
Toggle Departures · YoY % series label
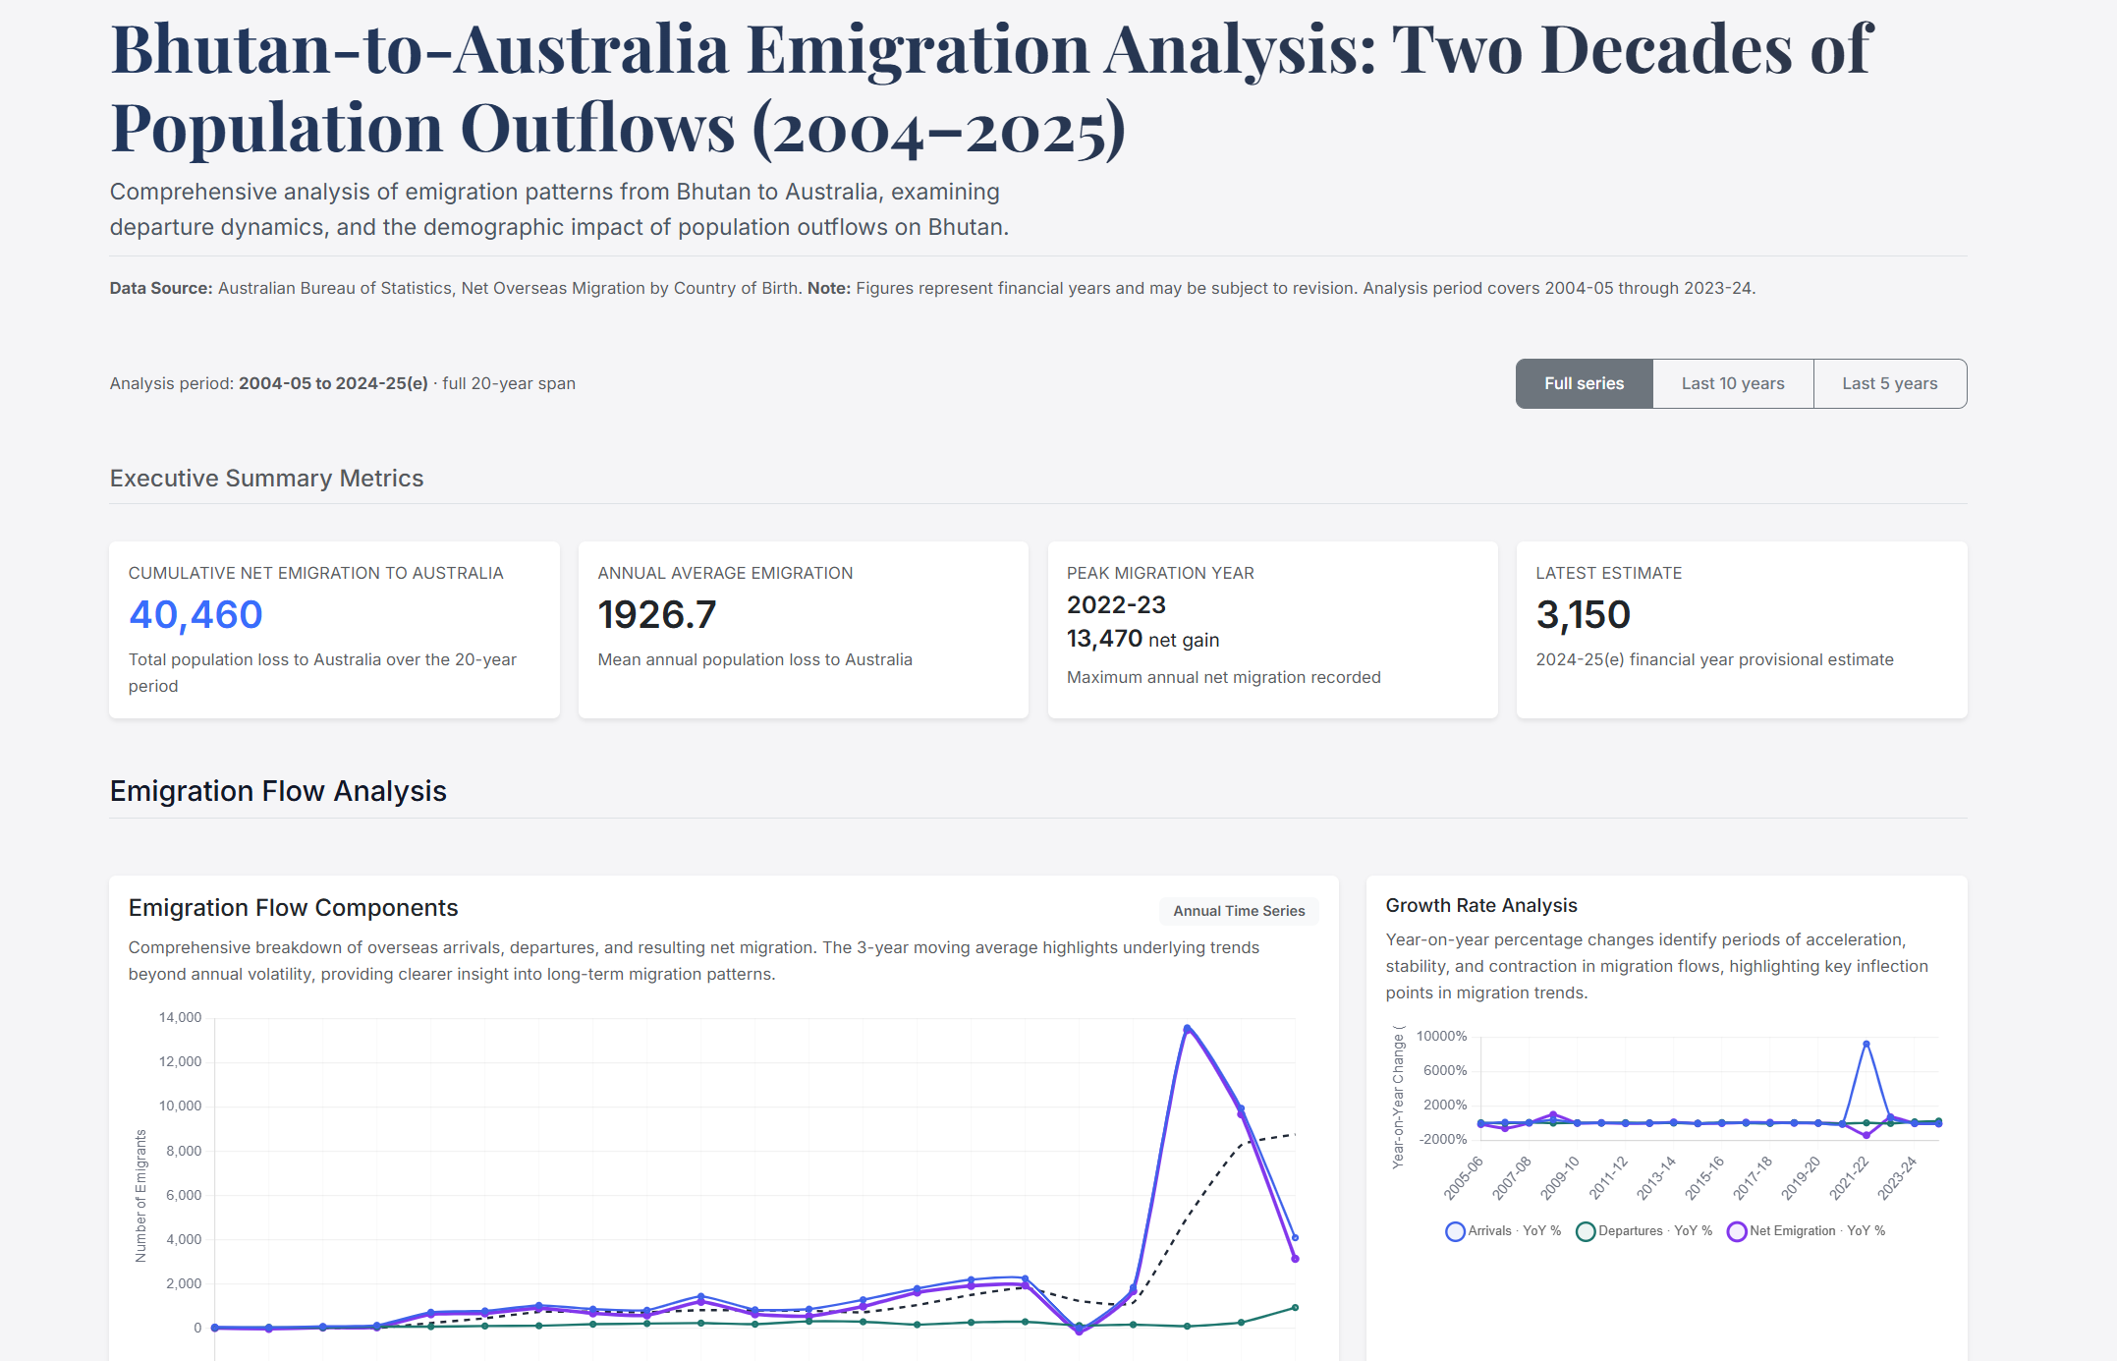pos(1654,1231)
